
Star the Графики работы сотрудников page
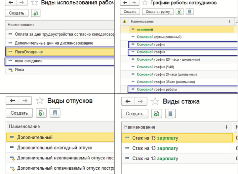click(x=144, y=3)
